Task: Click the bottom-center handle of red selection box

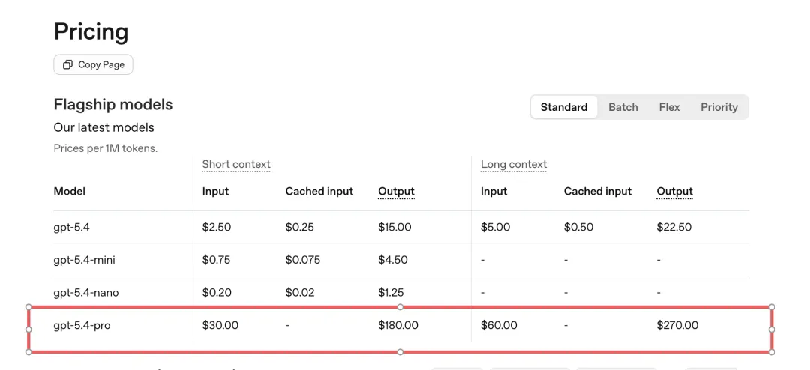Action: click(x=400, y=351)
